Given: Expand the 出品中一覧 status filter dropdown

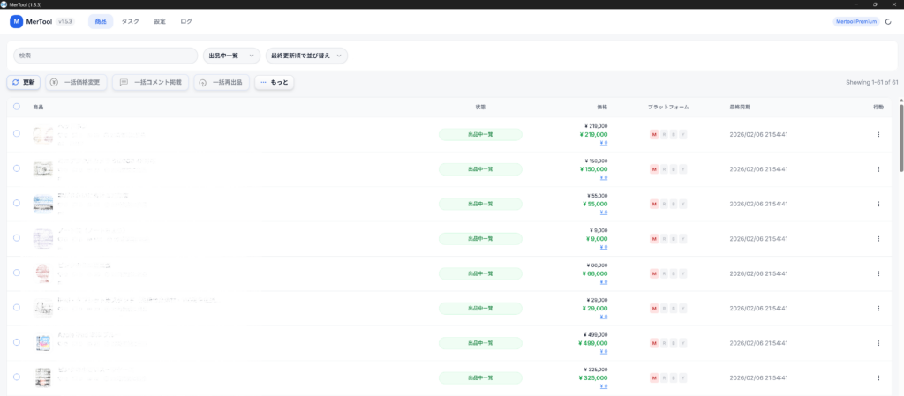Looking at the screenshot, I should point(231,56).
